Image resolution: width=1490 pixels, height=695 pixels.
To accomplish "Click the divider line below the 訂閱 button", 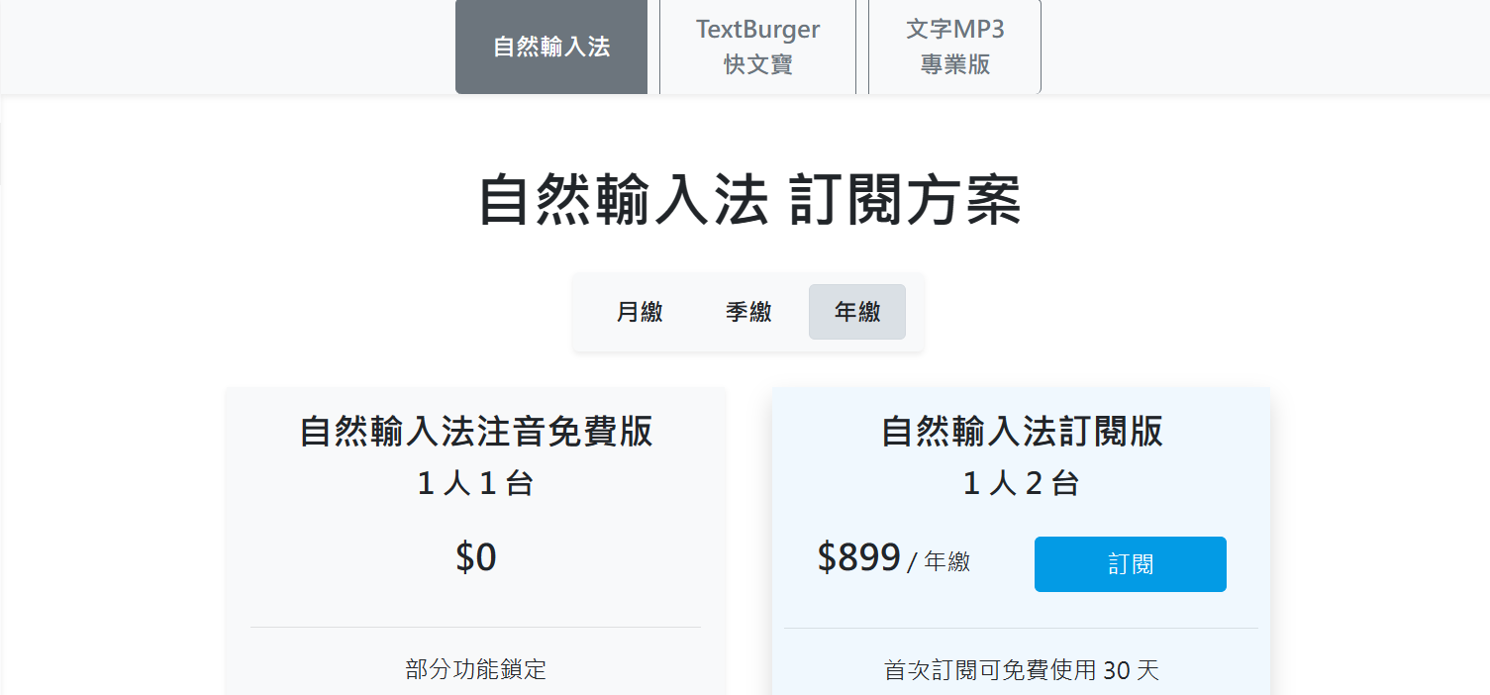I will pyautogui.click(x=1022, y=628).
